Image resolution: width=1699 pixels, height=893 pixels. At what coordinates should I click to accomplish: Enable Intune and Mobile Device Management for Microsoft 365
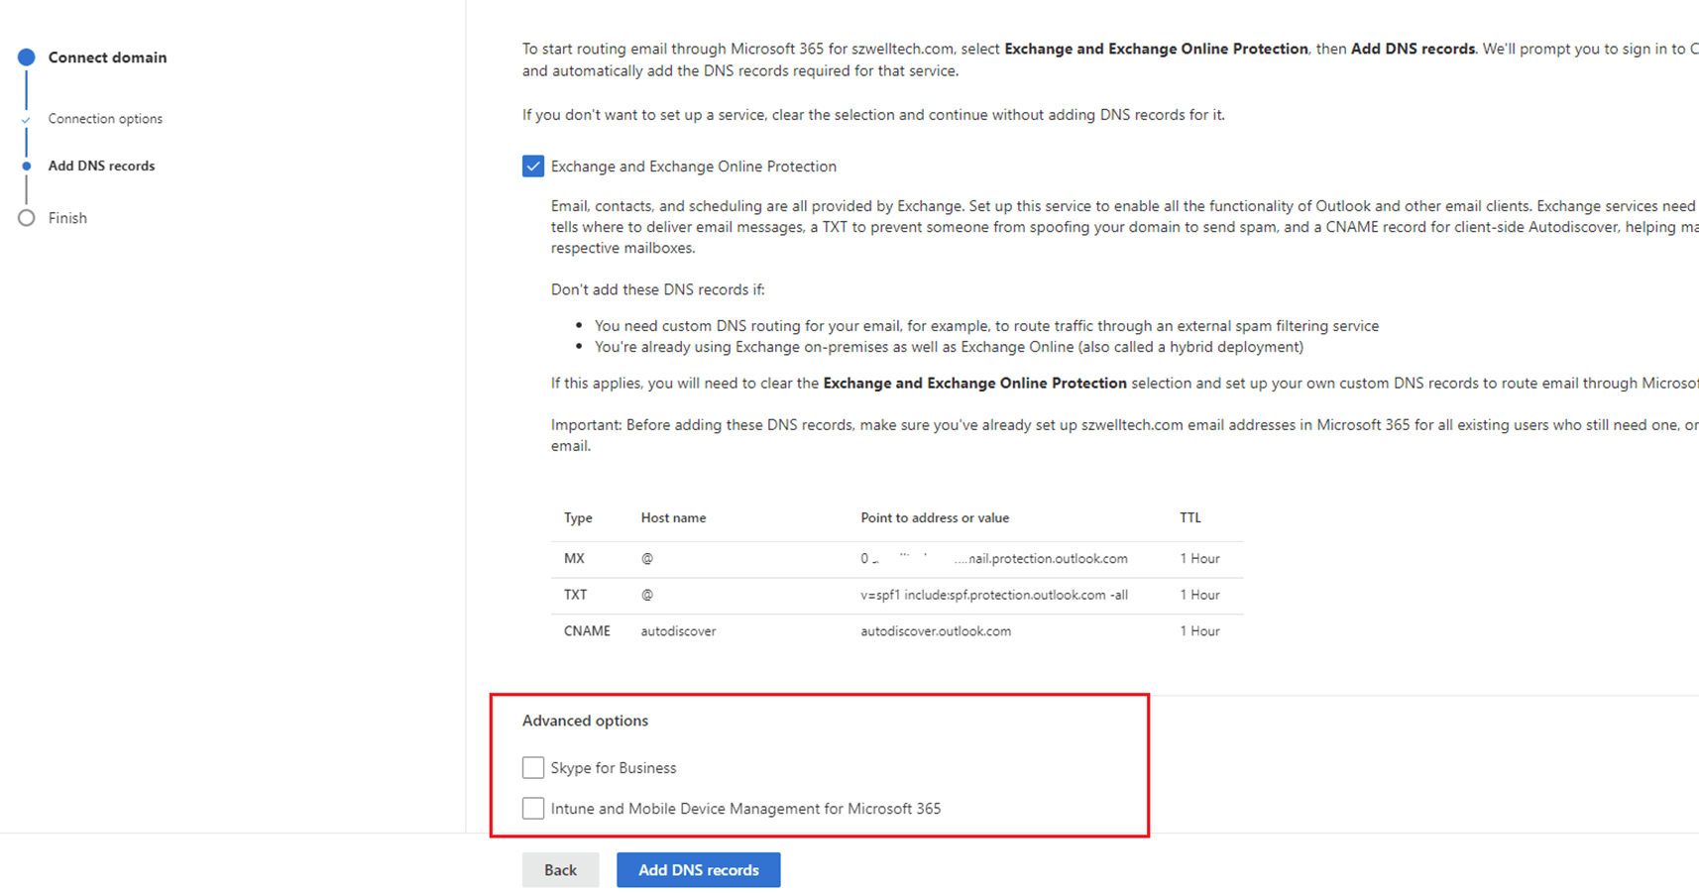(x=533, y=808)
